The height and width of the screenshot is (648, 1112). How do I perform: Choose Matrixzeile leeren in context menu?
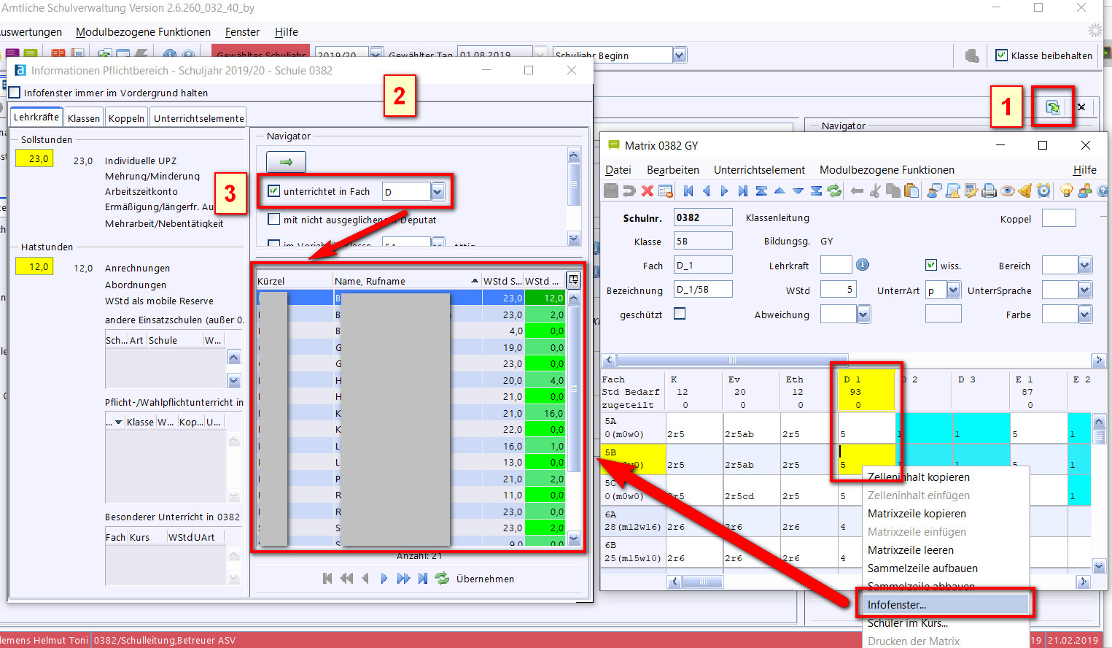click(x=911, y=549)
